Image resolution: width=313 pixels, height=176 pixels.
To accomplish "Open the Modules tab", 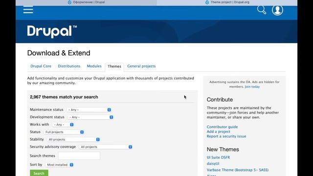I will pos(94,66).
